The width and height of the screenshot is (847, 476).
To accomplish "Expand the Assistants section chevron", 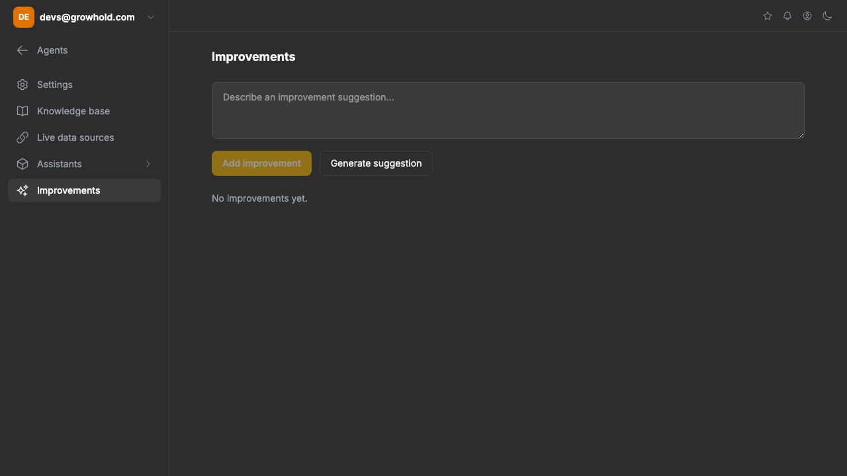I will point(148,164).
